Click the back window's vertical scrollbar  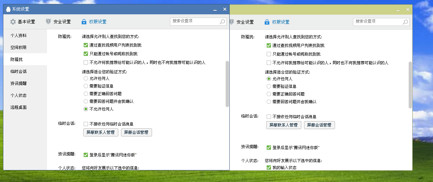410,85
